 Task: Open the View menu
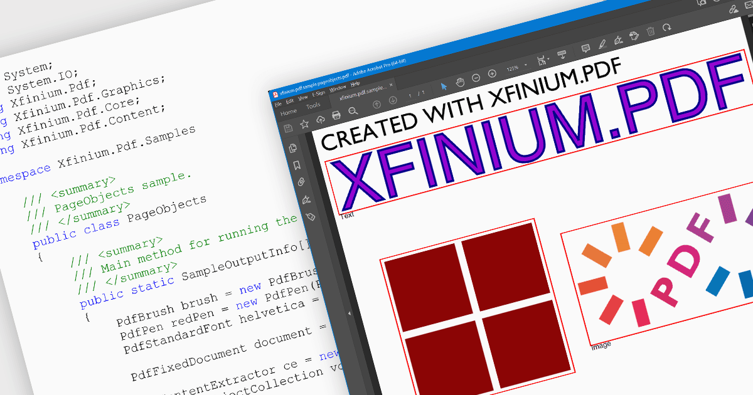point(302,98)
